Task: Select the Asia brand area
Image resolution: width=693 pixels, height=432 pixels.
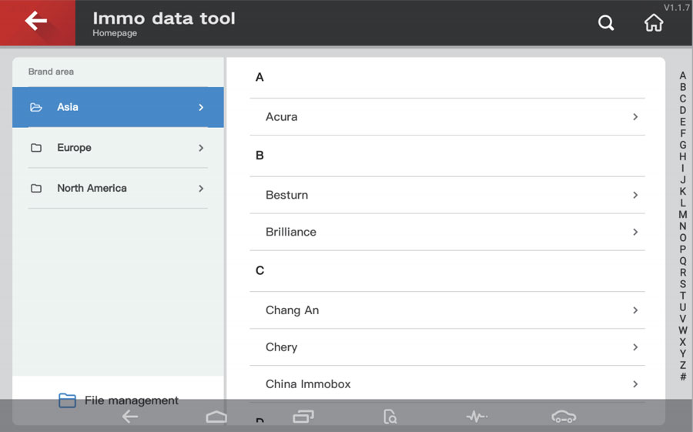Action: click(118, 107)
